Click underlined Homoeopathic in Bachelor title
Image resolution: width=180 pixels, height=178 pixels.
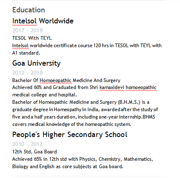pyautogui.click(x=56, y=80)
